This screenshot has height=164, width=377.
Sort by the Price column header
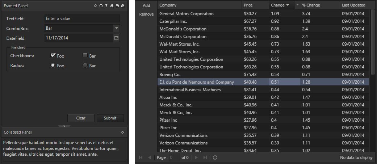point(255,5)
